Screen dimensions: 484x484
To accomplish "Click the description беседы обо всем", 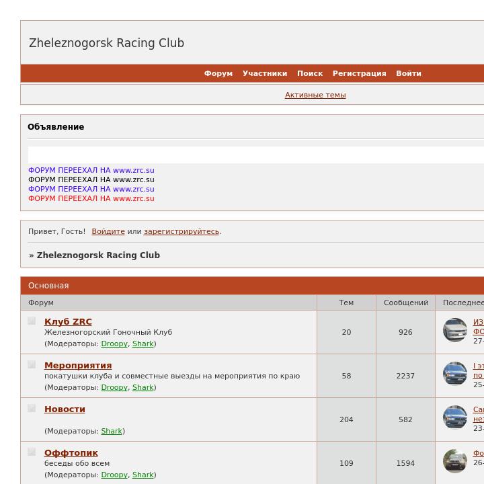I will pos(77,463).
